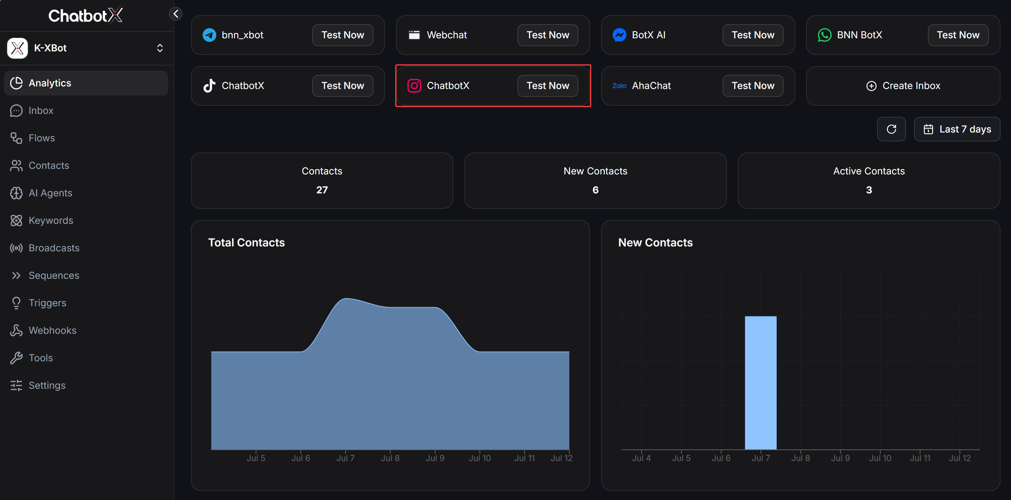Click the Jul 7 bar in New Contacts chart

761,383
